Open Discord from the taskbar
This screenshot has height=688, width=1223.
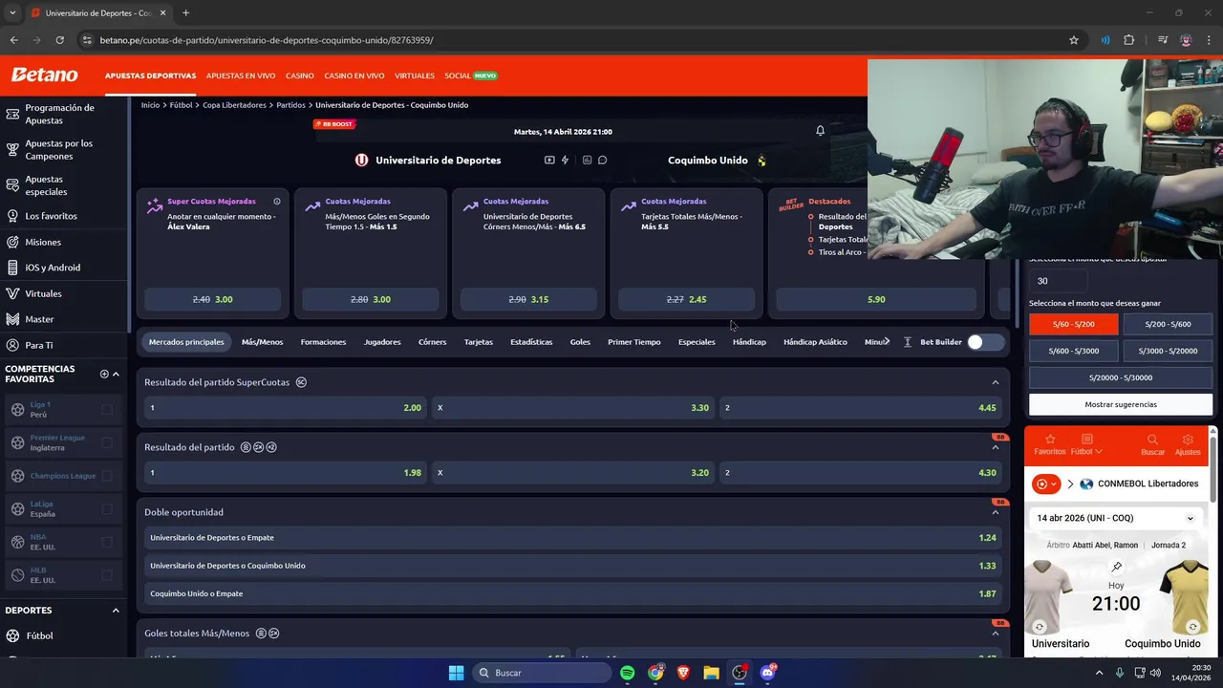pos(767,673)
